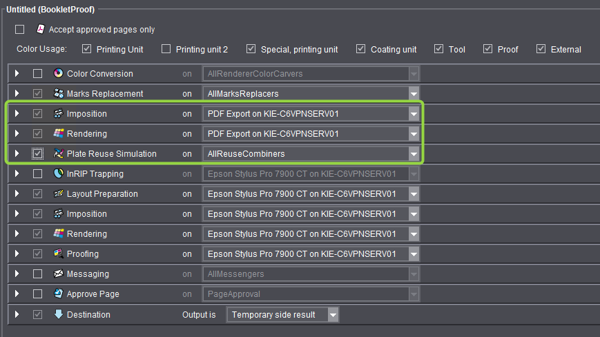The height and width of the screenshot is (337, 600).
Task: Enable the InRIP Trapping step checkbox
Action: 37,174
